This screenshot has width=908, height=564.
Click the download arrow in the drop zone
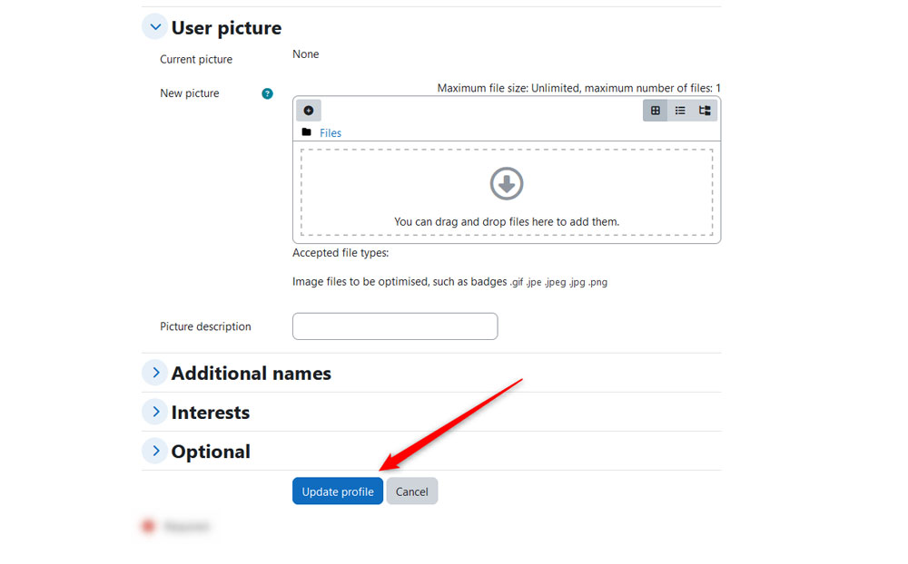click(506, 183)
